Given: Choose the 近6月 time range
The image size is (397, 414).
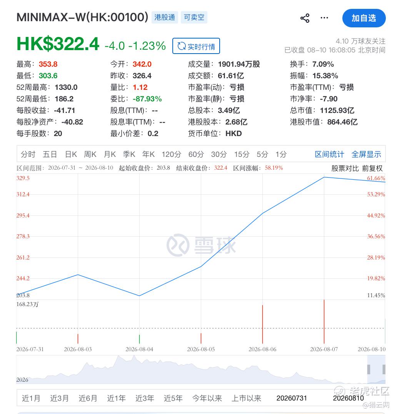Looking at the screenshot, I should (88, 398).
